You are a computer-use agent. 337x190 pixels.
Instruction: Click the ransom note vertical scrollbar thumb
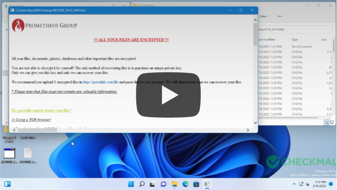coord(255,35)
